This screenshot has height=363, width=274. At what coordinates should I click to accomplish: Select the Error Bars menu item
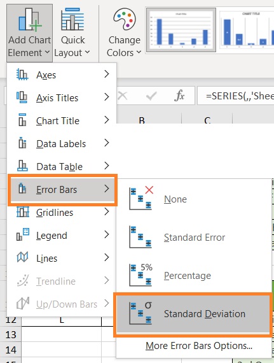[x=62, y=190]
